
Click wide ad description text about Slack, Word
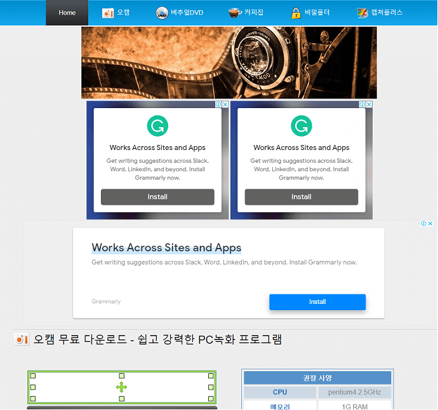(224, 263)
